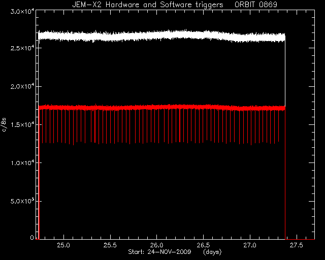This screenshot has height=260, width=325.
Task: Click the plot title ORBIT 0869
Action: (x=256, y=5)
